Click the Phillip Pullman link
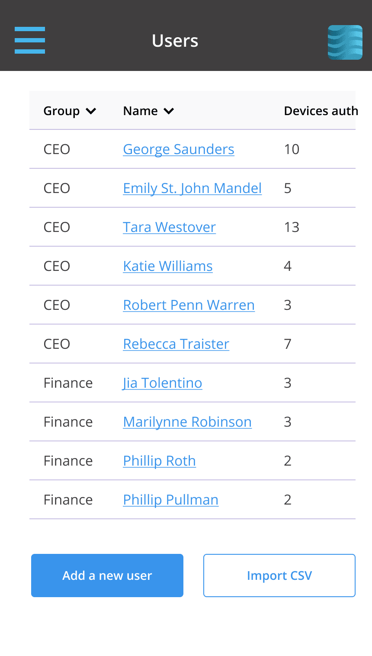The height and width of the screenshot is (656, 372). [170, 500]
